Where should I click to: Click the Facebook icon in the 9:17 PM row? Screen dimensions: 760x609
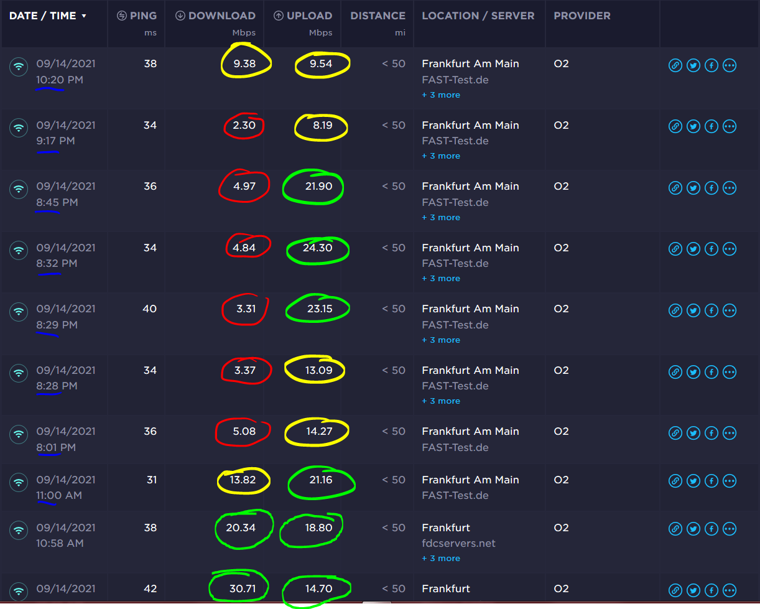[711, 127]
